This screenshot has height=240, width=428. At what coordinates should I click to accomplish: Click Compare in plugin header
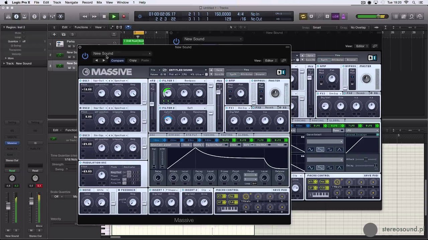(117, 60)
